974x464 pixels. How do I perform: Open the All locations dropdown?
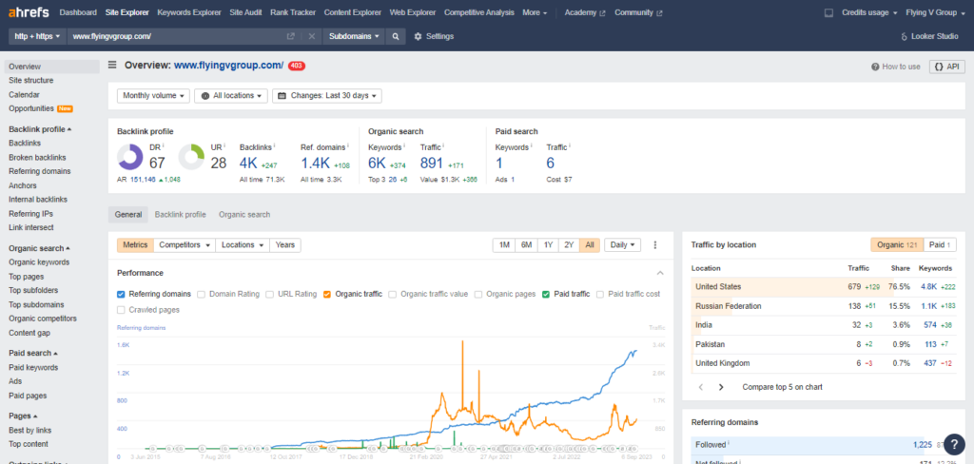(231, 96)
